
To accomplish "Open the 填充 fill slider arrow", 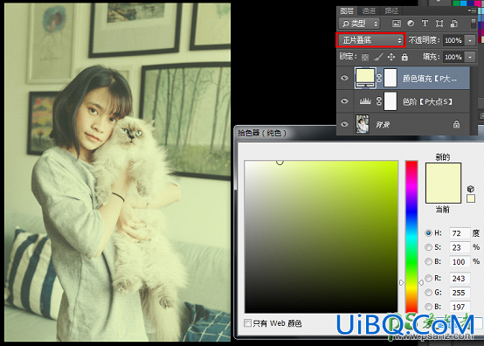I will click(470, 57).
